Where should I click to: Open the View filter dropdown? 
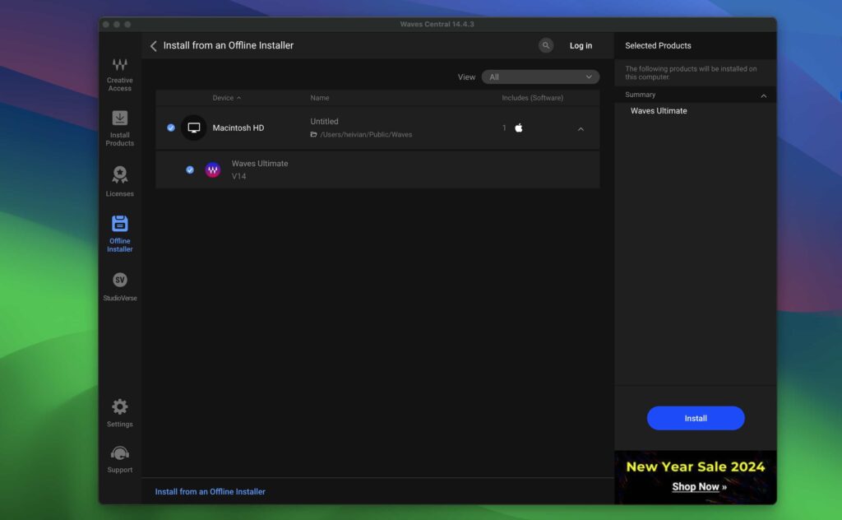pos(540,76)
